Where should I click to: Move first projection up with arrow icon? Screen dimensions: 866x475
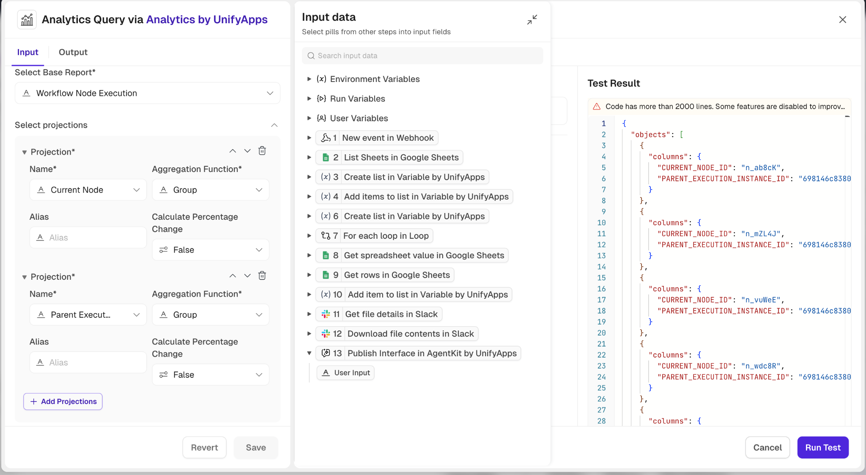[x=233, y=151]
